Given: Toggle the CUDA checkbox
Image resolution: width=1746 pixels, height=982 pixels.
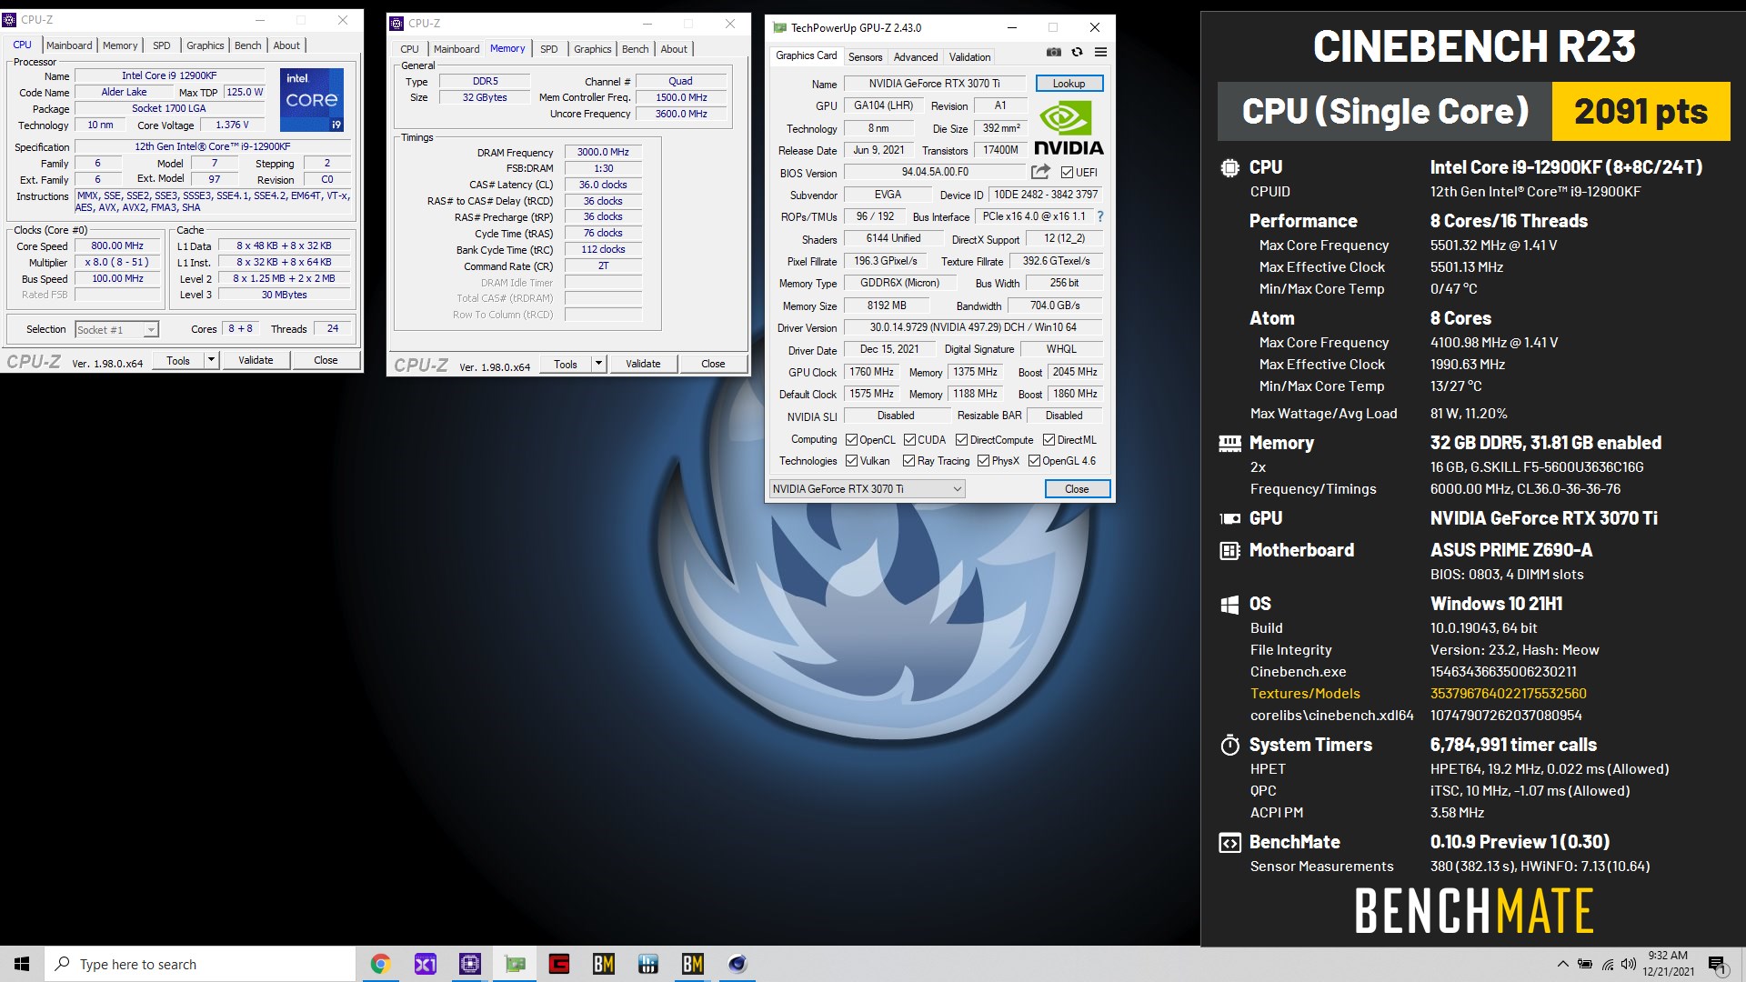Looking at the screenshot, I should coord(909,440).
